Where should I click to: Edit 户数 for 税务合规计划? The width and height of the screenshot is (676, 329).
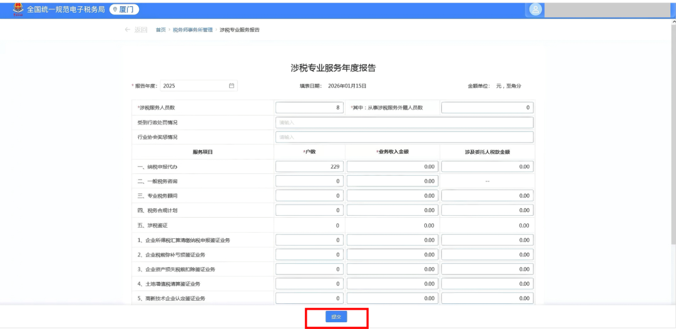tap(310, 210)
